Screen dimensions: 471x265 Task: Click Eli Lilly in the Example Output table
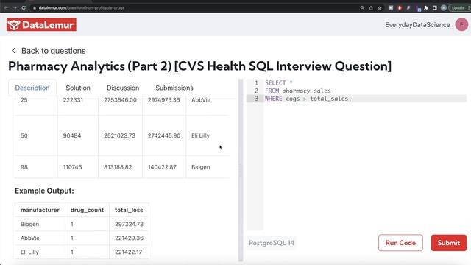pyautogui.click(x=29, y=252)
